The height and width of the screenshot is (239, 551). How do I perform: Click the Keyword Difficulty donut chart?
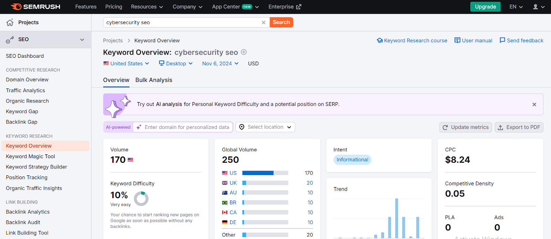point(141,198)
